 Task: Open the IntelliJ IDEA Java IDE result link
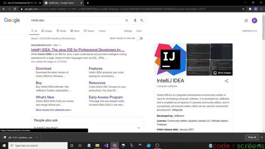[x=77, y=50]
